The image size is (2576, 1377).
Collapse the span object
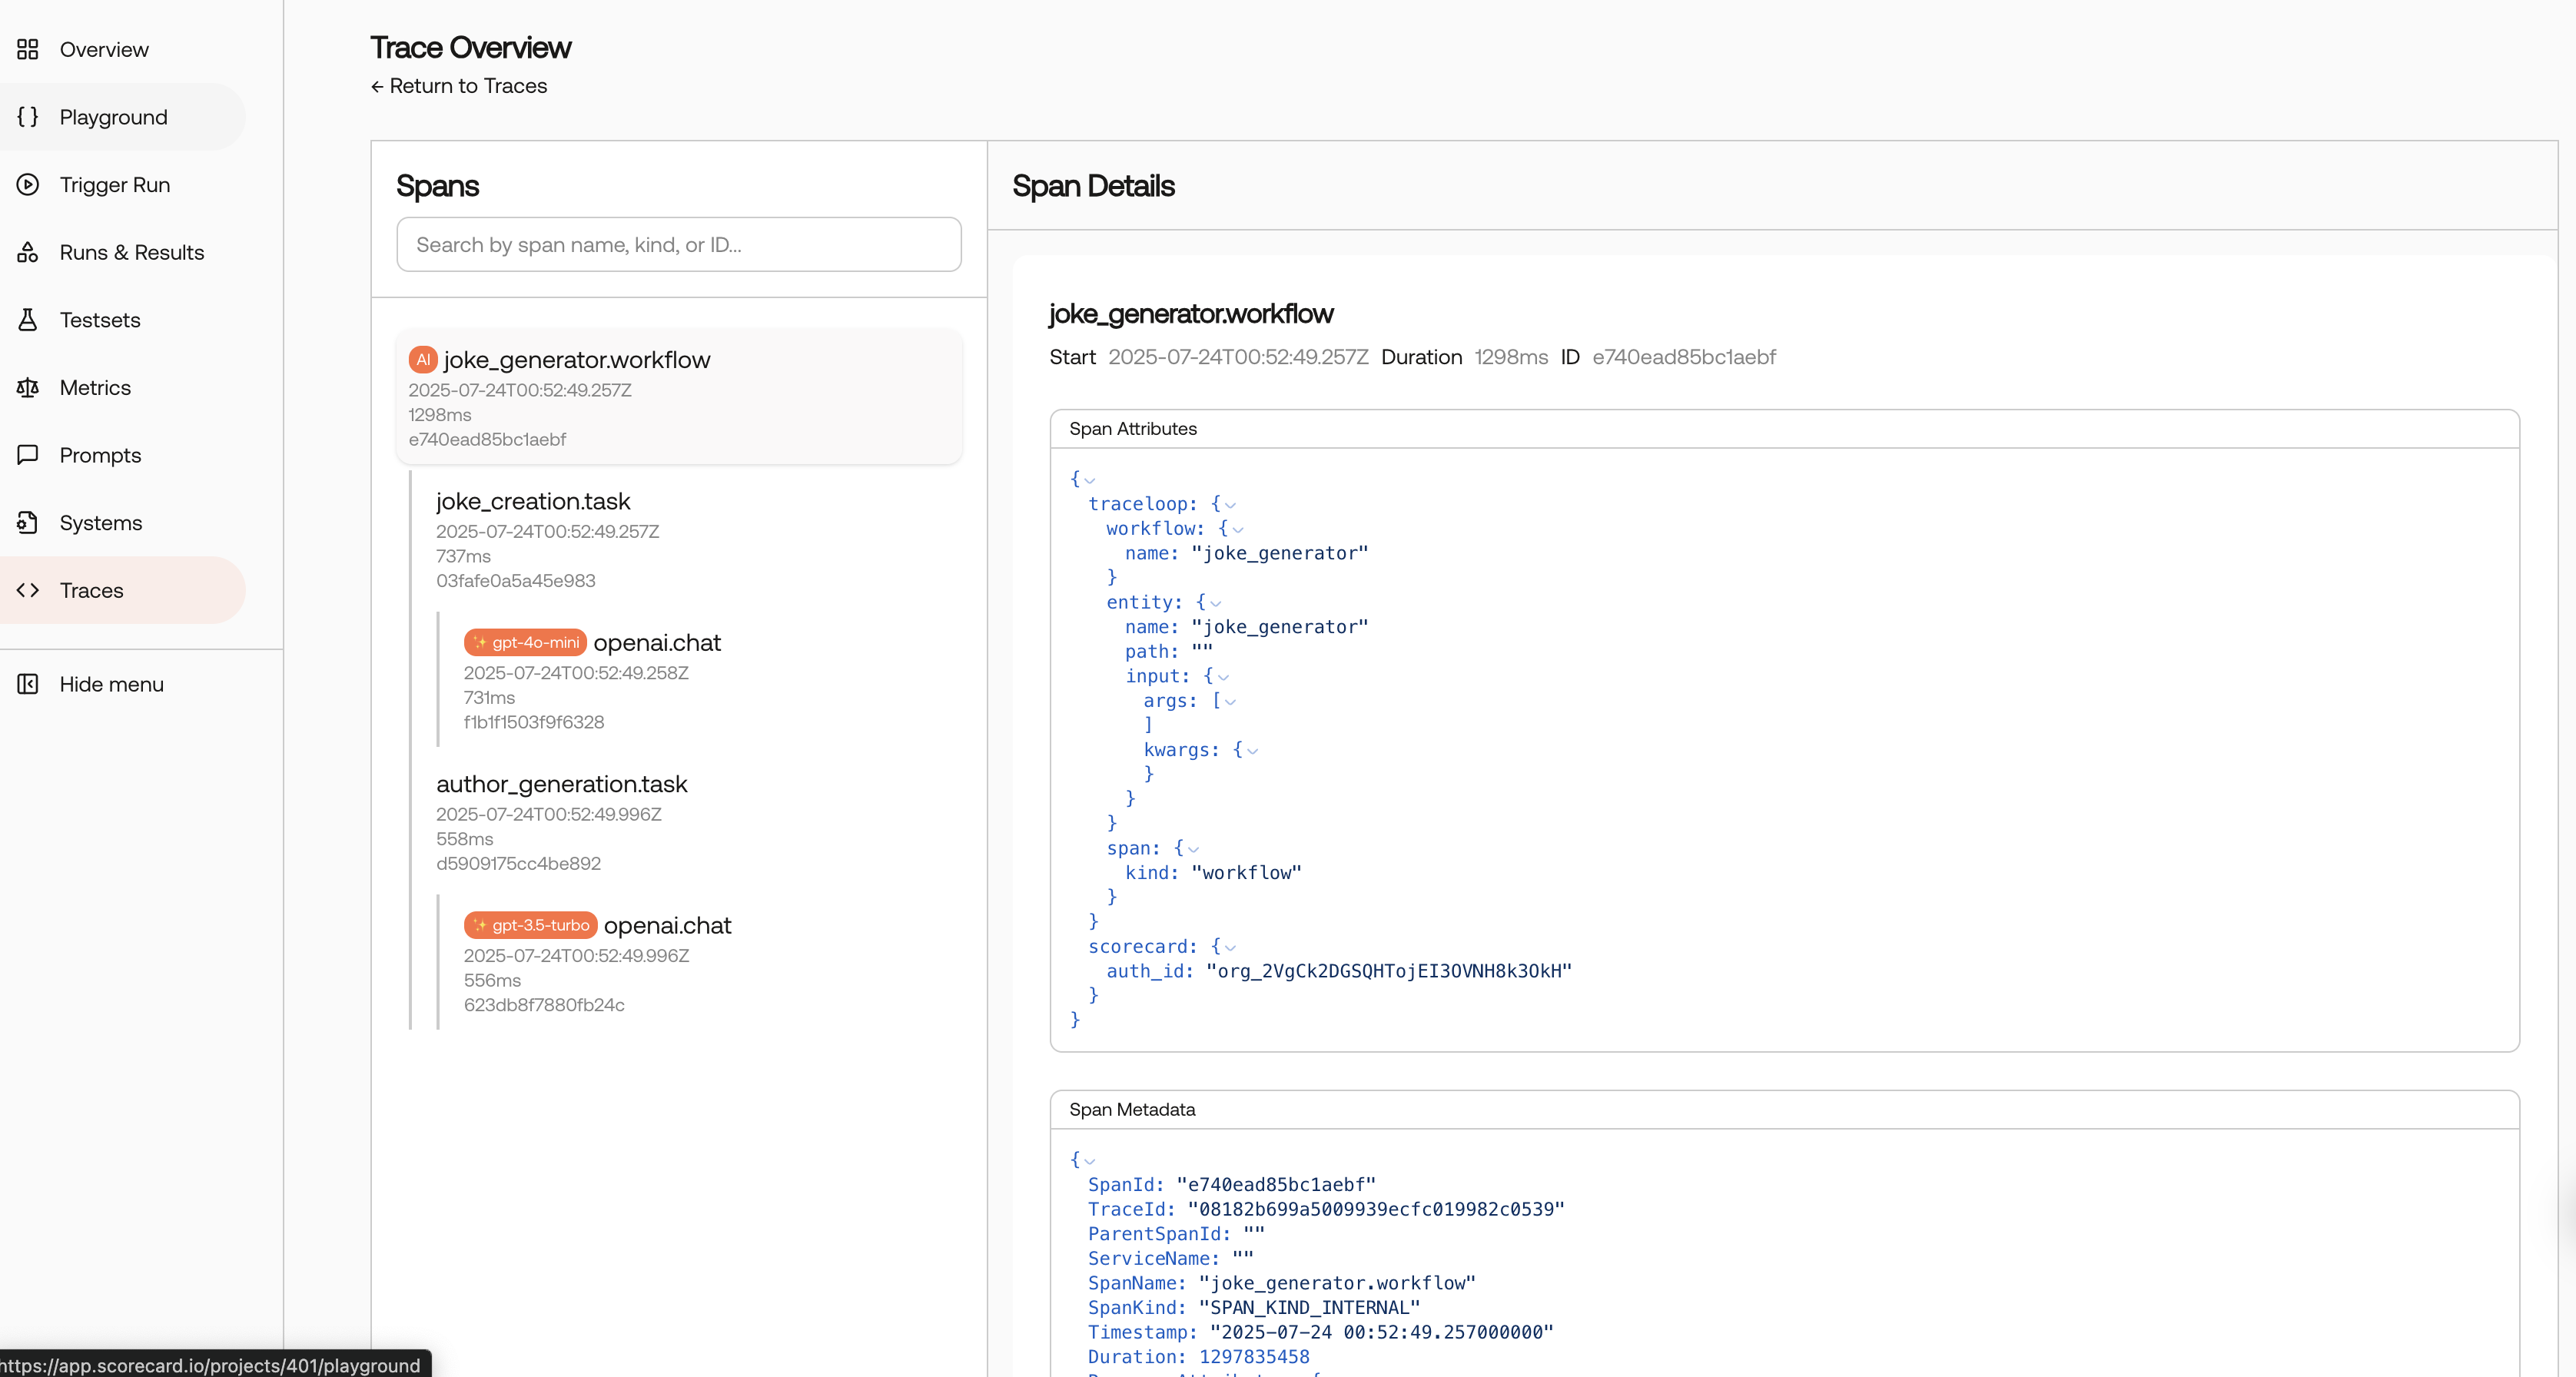1194,849
